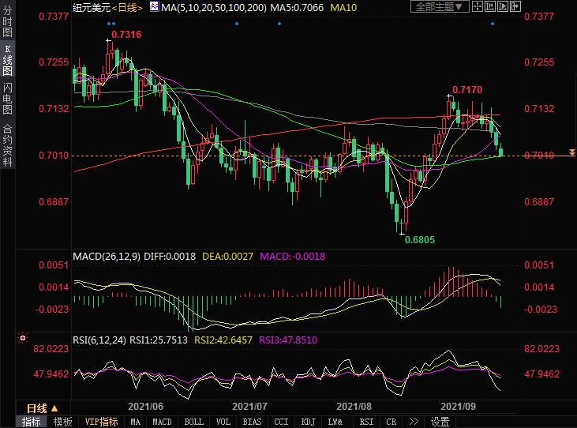Open the 全部主题 dropdown

click(440, 7)
